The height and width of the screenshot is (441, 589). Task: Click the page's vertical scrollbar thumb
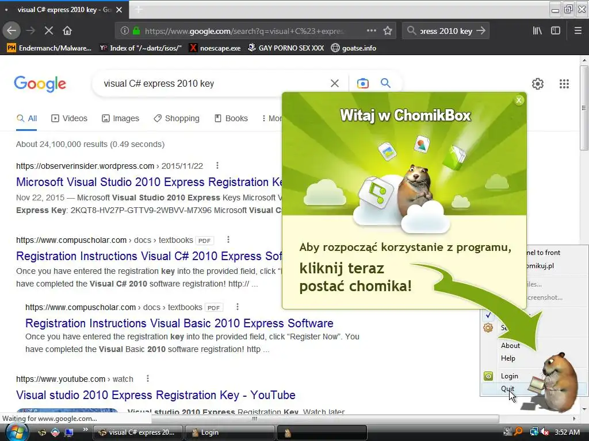tap(584, 108)
